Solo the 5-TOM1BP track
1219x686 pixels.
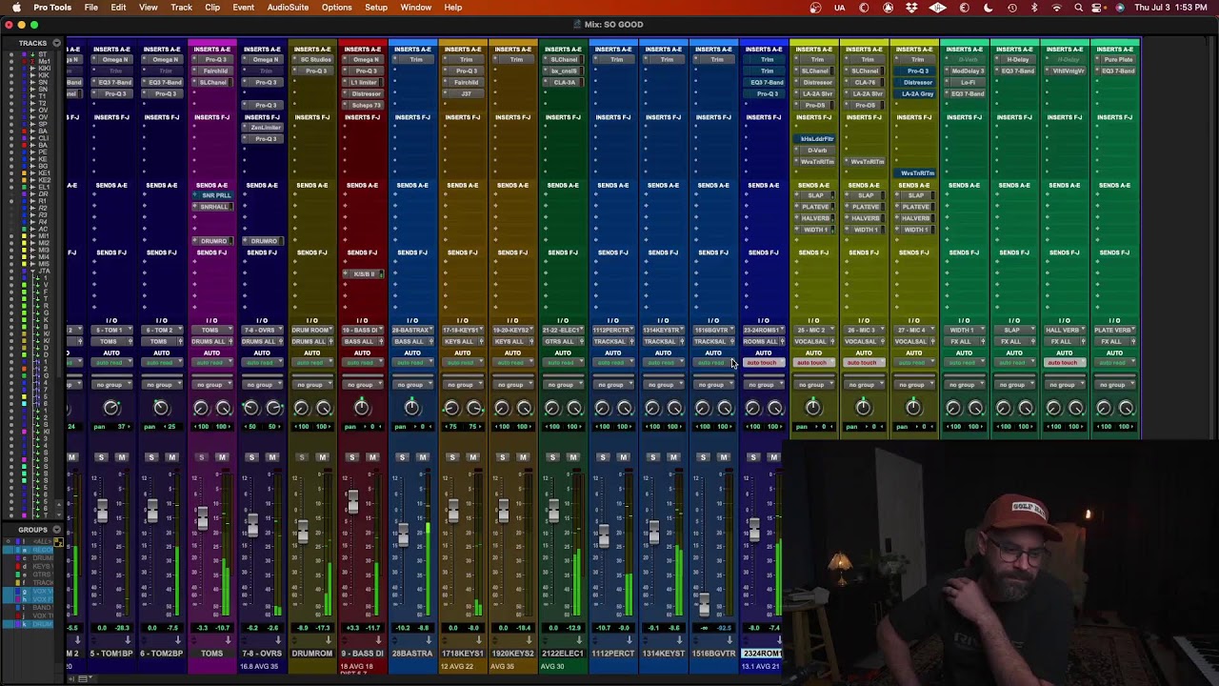coord(101,457)
